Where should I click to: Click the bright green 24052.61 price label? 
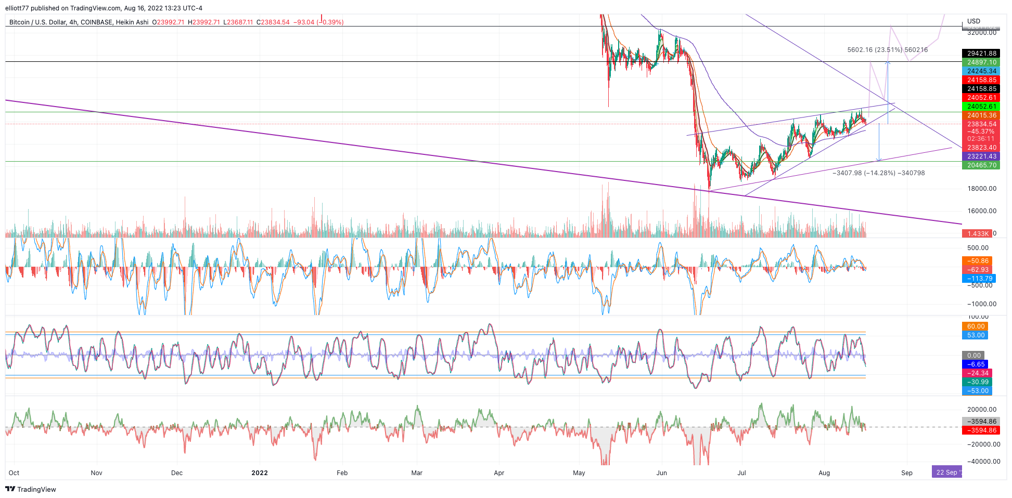pos(981,107)
